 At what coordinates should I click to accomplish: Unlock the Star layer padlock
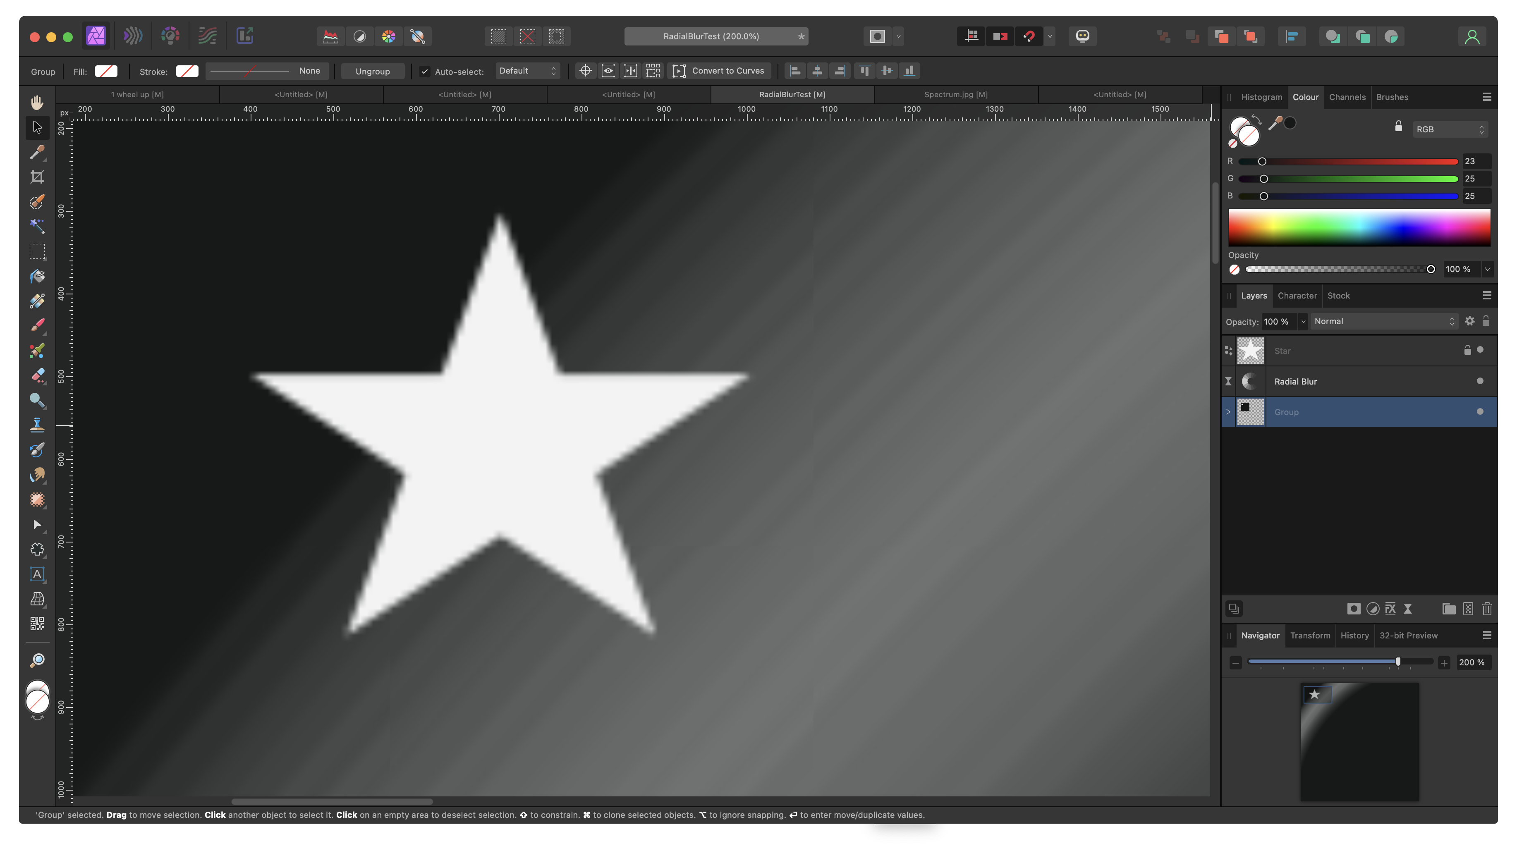pyautogui.click(x=1467, y=350)
